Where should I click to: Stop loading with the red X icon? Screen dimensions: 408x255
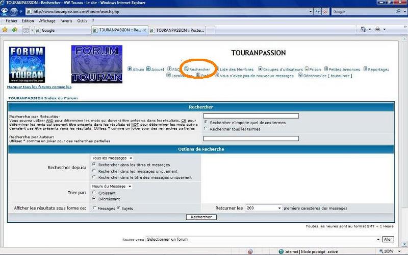tap(325, 11)
